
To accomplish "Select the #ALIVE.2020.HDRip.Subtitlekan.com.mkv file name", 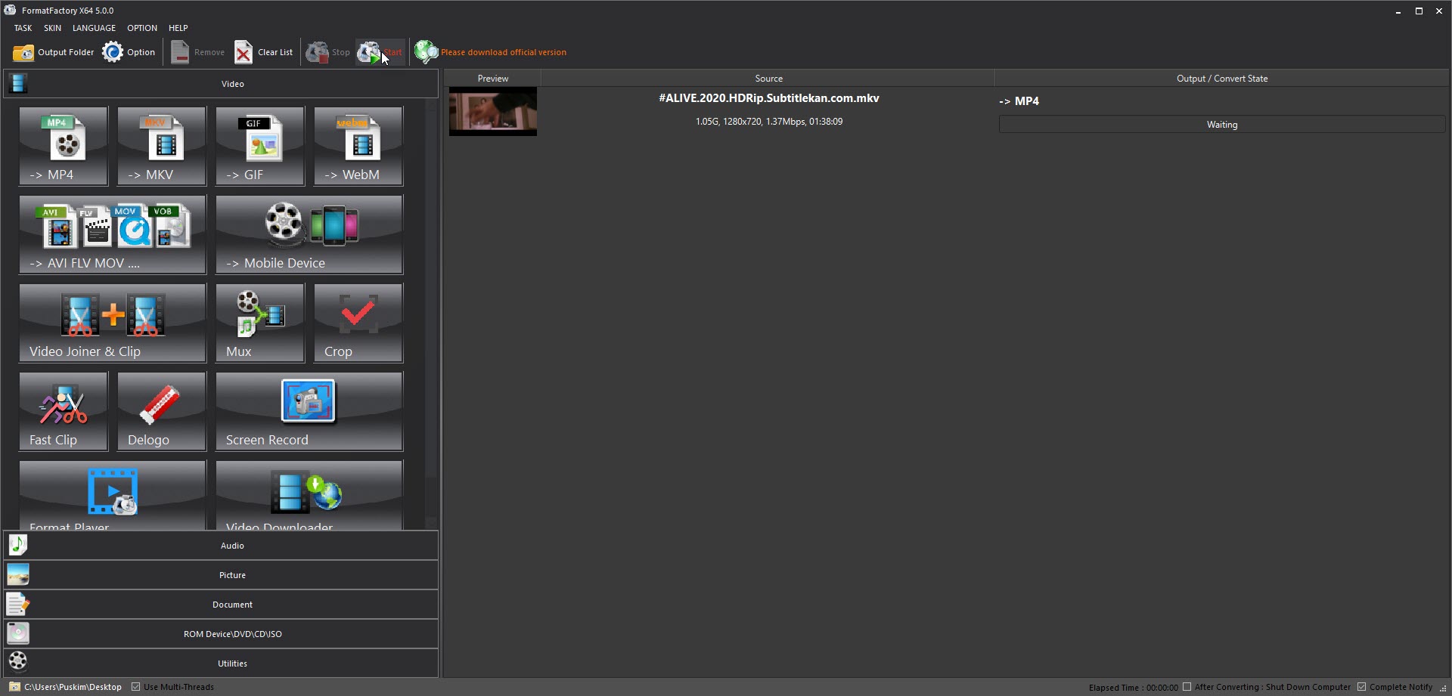I will point(769,98).
